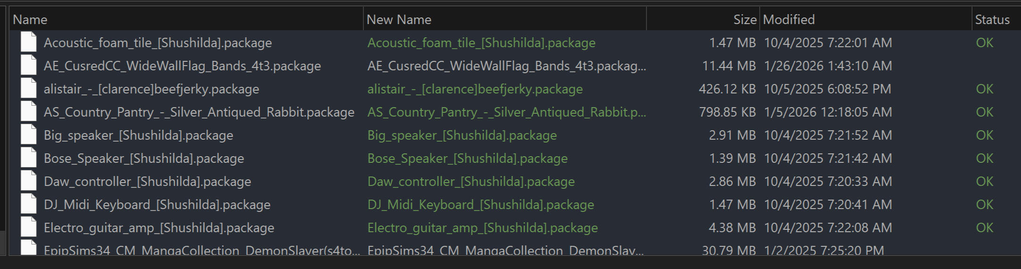Click file icon next to Bose_Speaker package

pos(28,158)
